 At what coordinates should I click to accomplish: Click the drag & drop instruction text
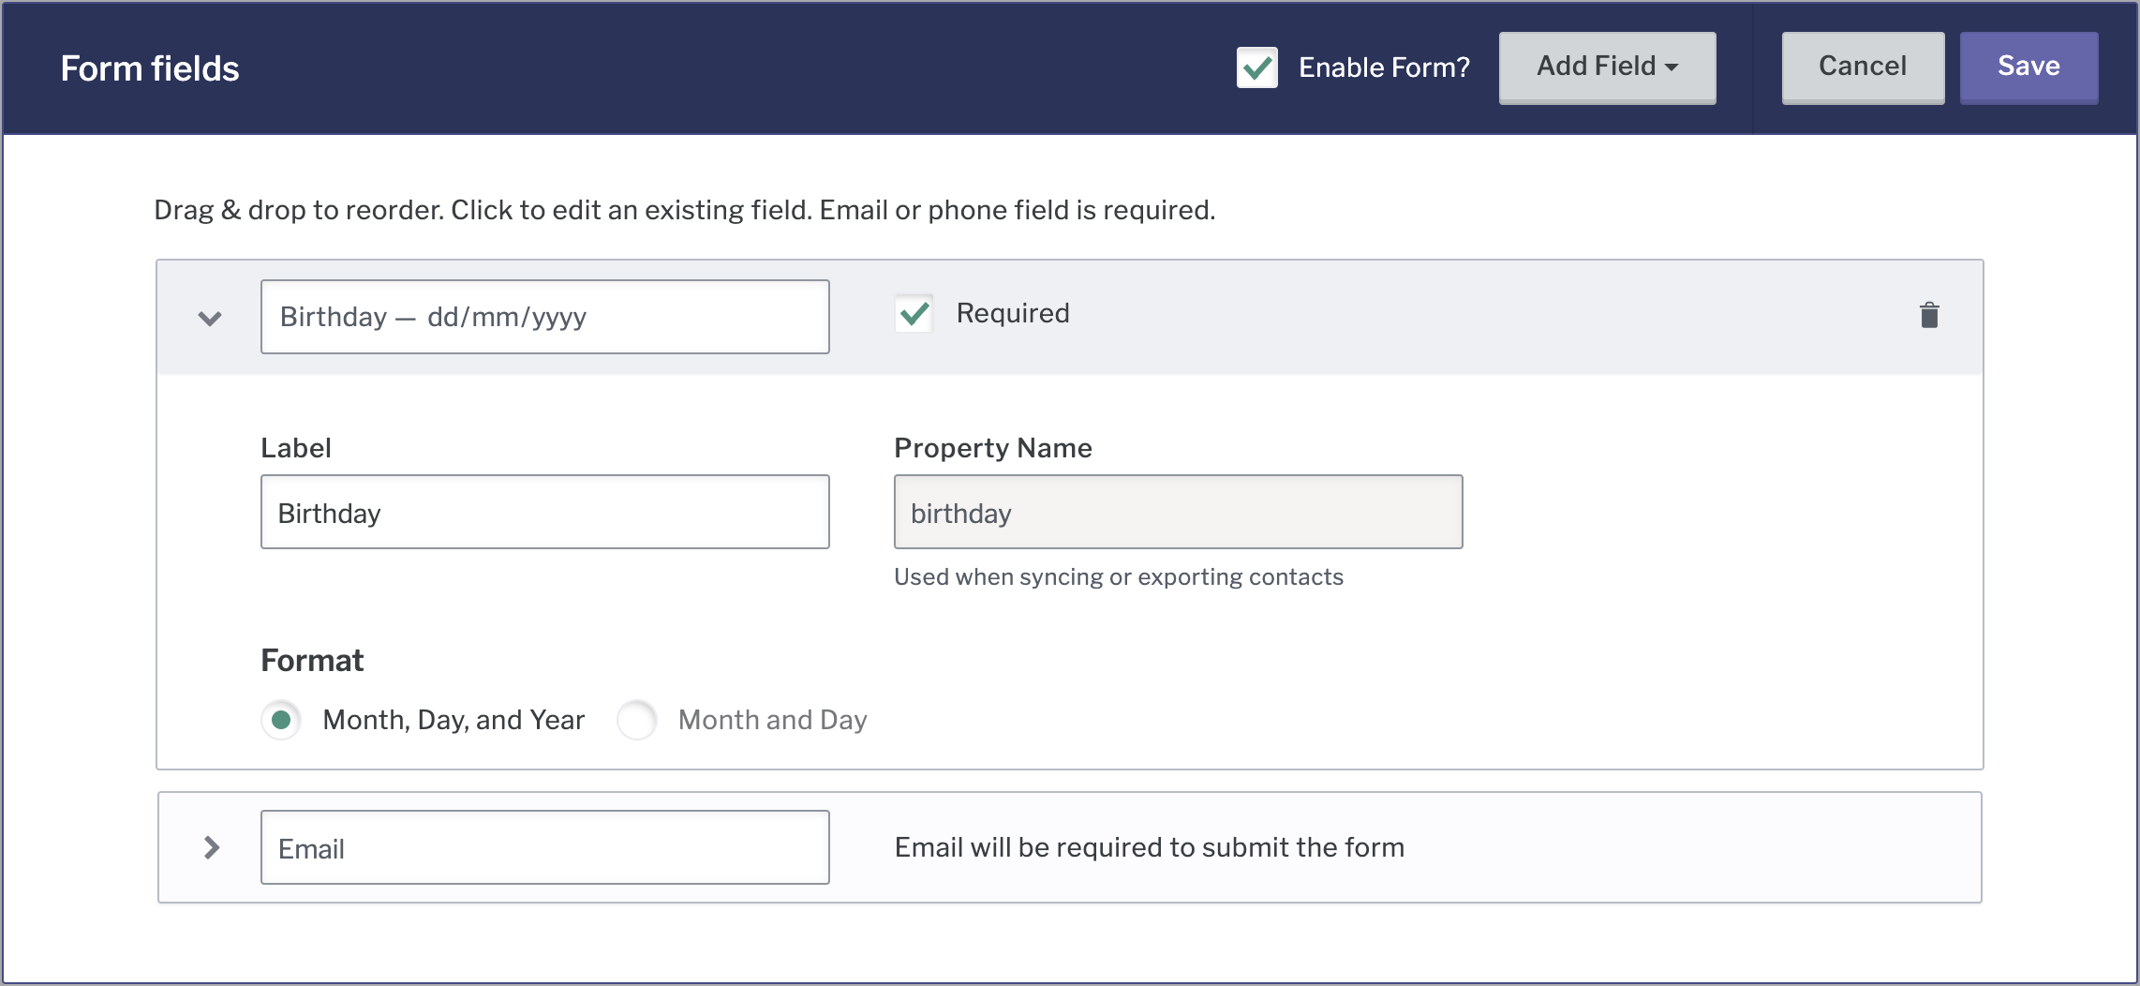(684, 210)
